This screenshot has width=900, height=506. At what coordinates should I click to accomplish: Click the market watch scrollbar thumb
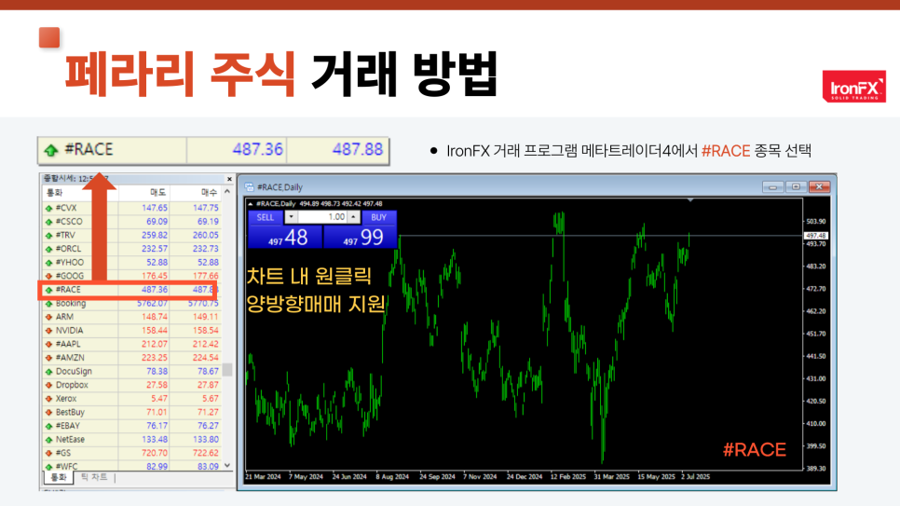[x=227, y=369]
